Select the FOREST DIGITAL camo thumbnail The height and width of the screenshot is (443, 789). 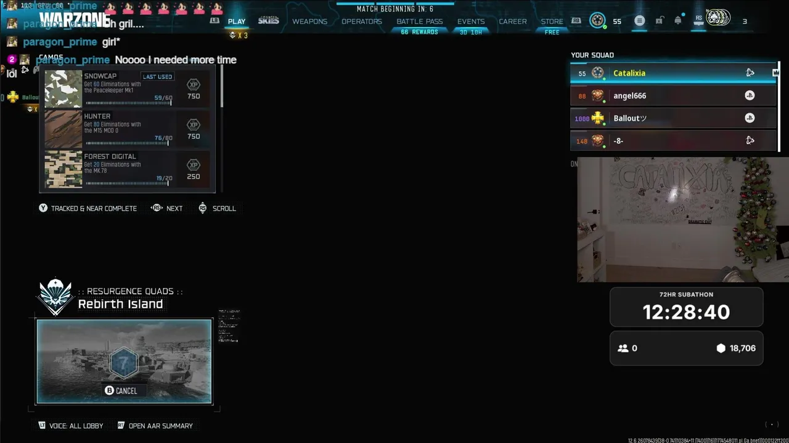[63, 169]
